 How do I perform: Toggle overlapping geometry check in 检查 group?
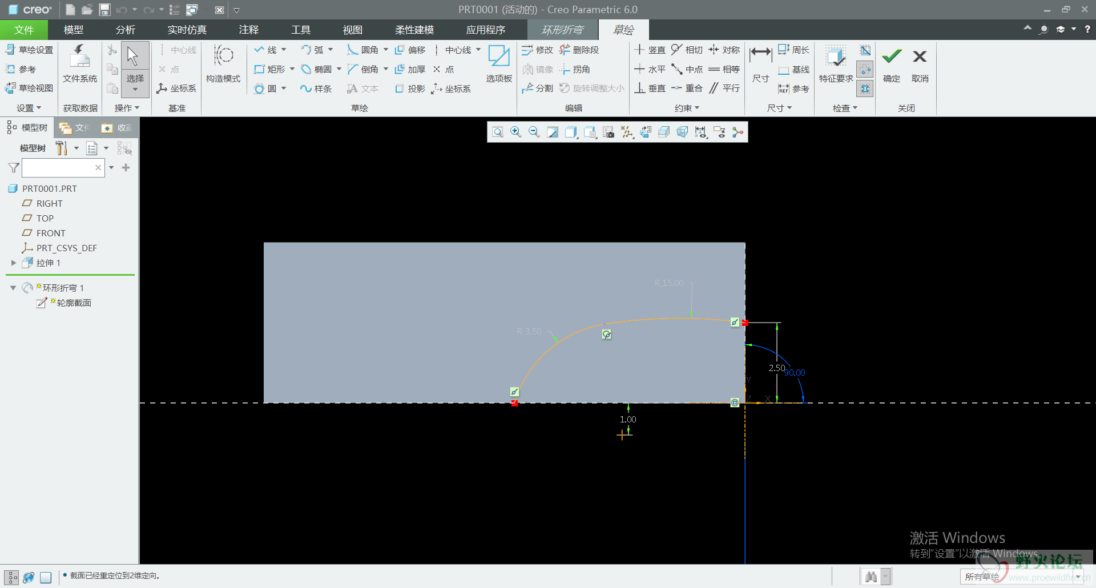865,51
